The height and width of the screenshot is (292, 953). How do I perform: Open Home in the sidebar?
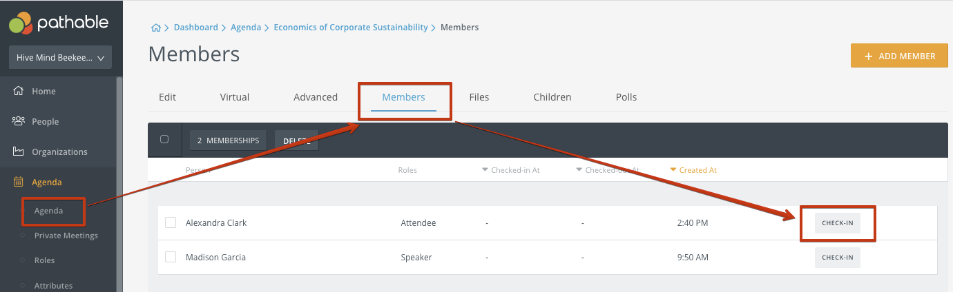click(x=44, y=91)
